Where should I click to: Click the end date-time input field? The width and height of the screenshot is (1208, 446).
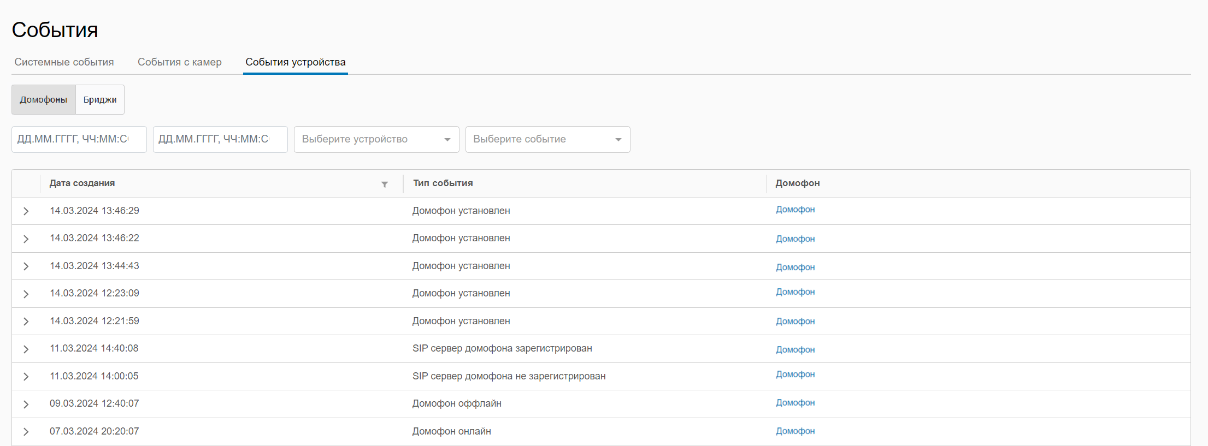point(220,139)
